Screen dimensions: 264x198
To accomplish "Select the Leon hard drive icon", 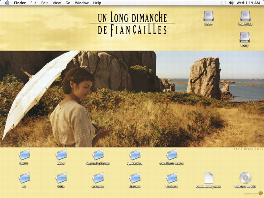I will tap(208, 16).
